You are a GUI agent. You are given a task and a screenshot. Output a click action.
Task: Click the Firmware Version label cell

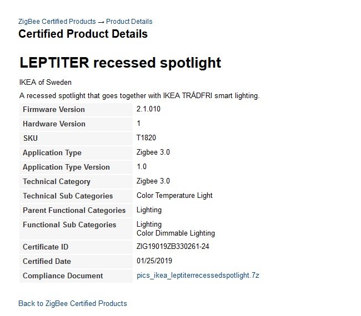(x=76, y=110)
